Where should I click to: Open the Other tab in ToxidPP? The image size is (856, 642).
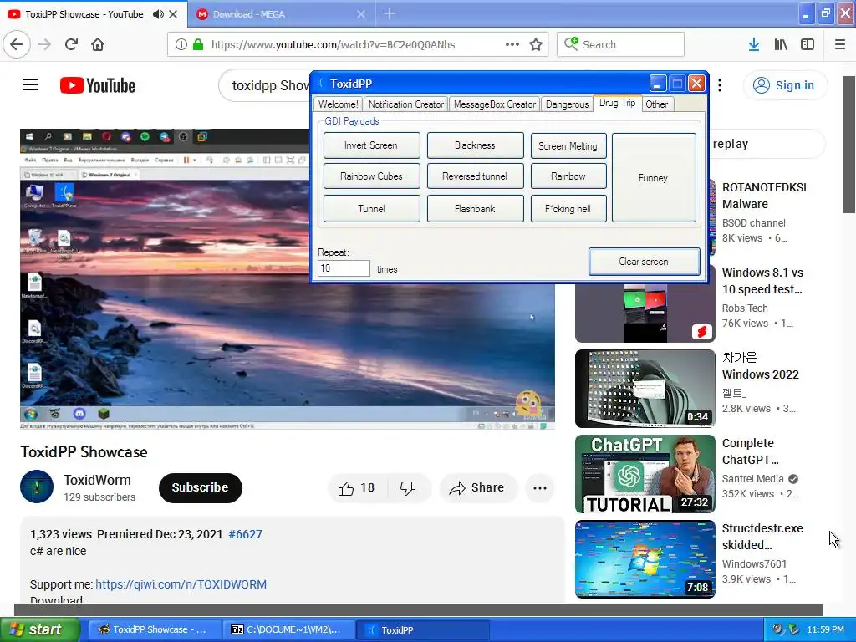pyautogui.click(x=657, y=104)
